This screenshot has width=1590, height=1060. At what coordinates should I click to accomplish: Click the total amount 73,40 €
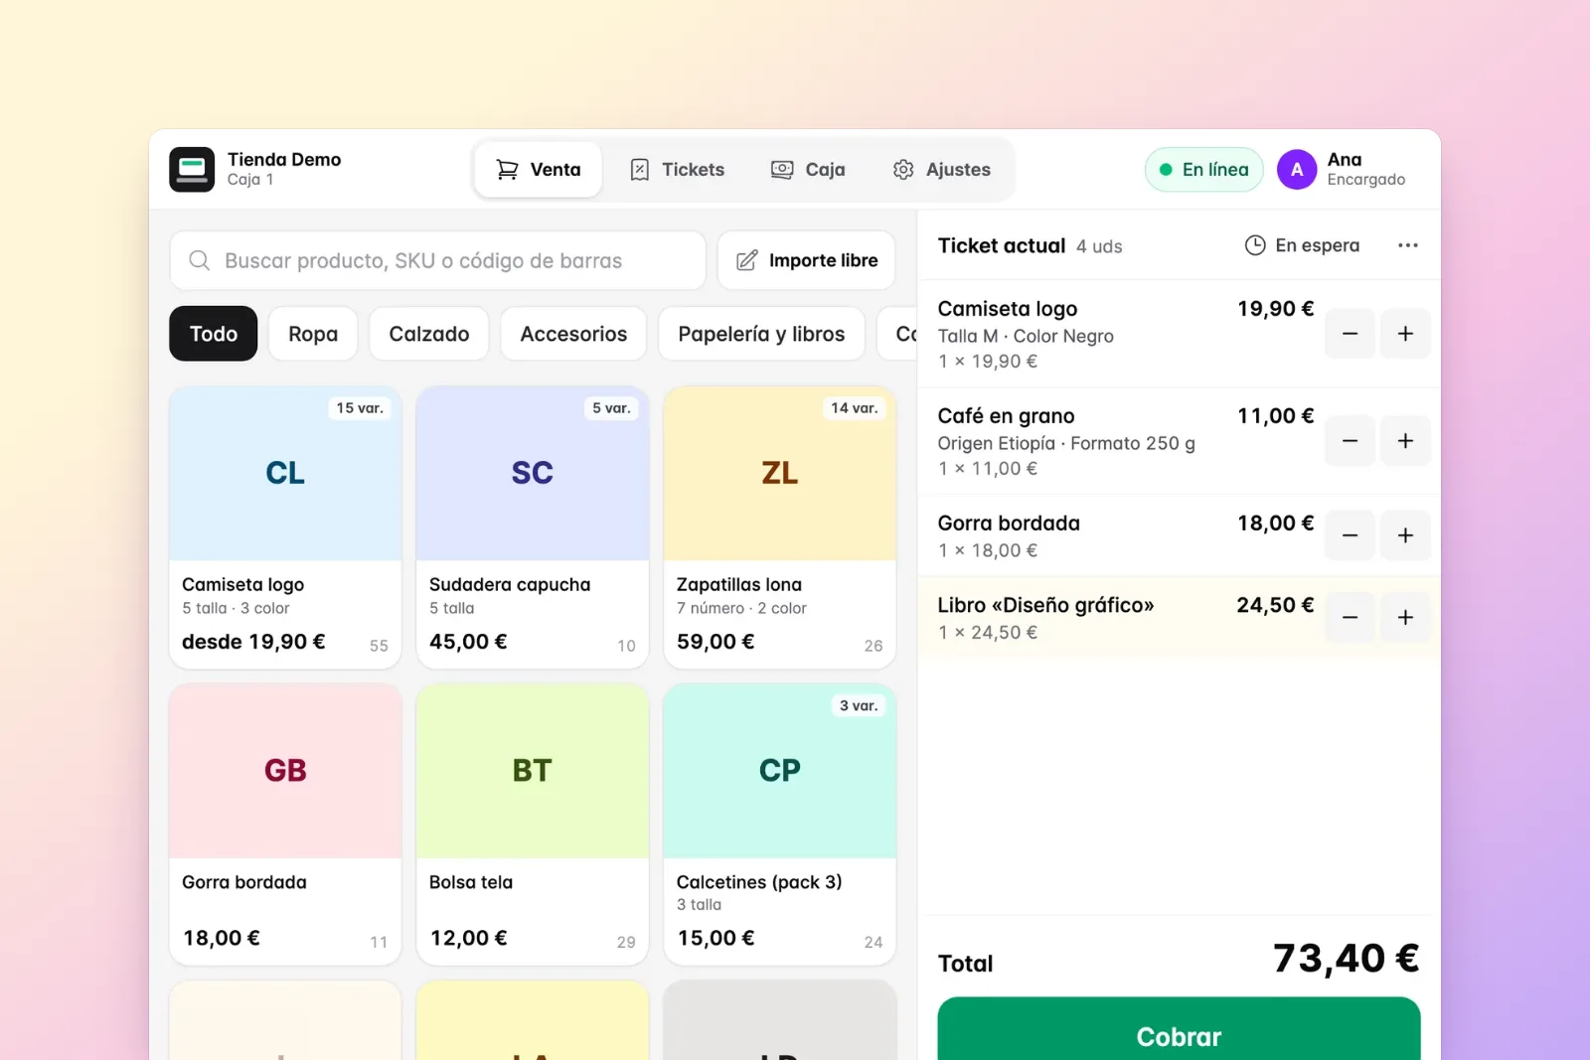click(x=1347, y=959)
